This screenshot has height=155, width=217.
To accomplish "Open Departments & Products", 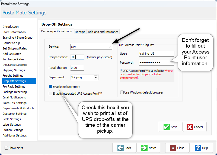I will coord(18,108).
